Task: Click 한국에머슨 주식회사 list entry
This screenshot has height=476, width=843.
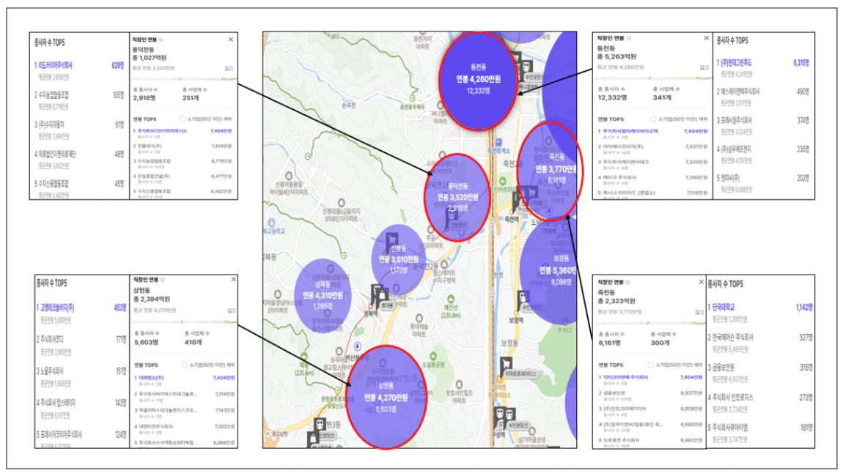Action: 733,338
